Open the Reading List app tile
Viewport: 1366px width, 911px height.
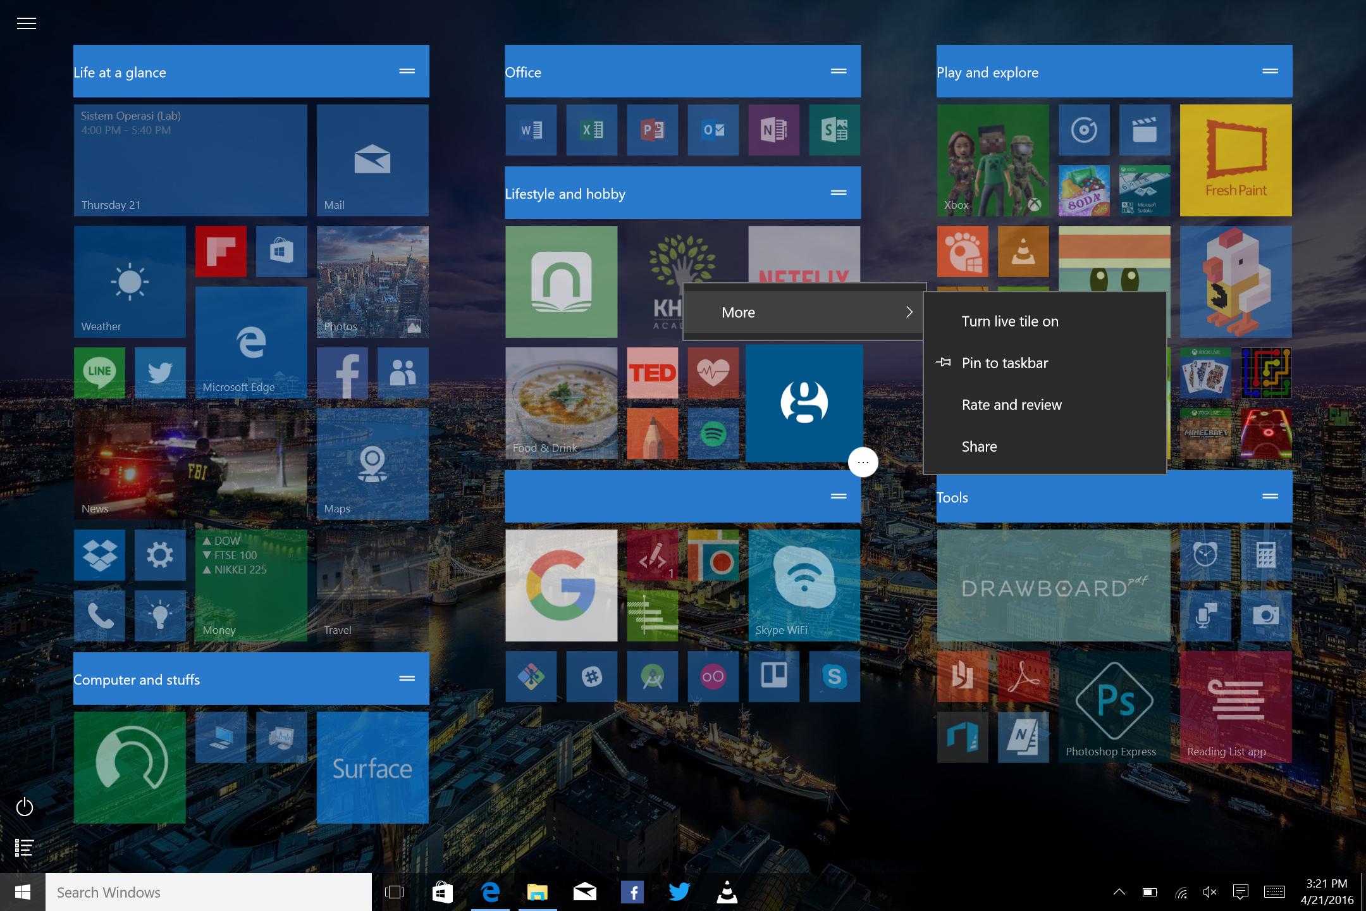click(x=1235, y=707)
